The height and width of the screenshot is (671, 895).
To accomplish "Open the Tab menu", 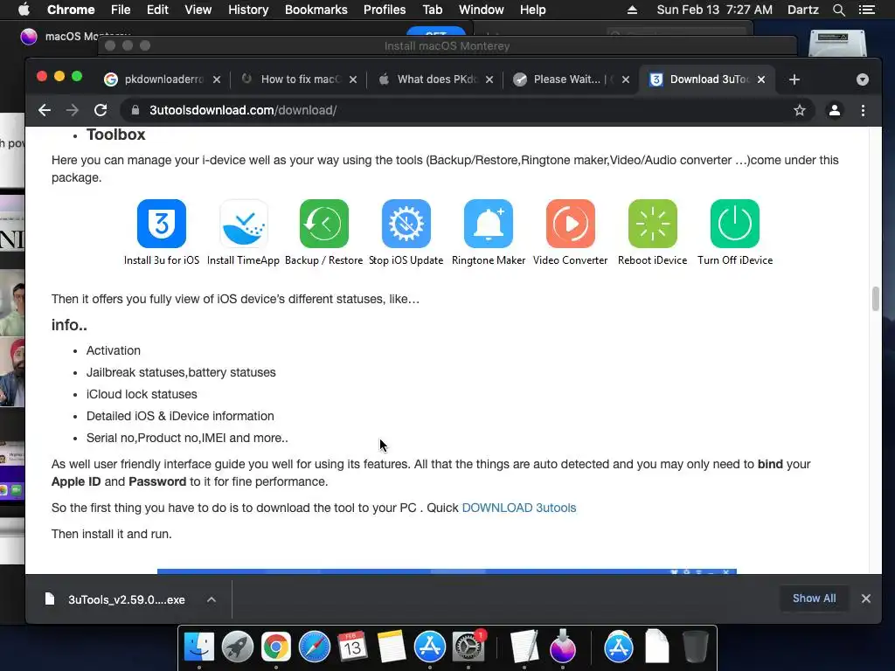I will pyautogui.click(x=432, y=10).
